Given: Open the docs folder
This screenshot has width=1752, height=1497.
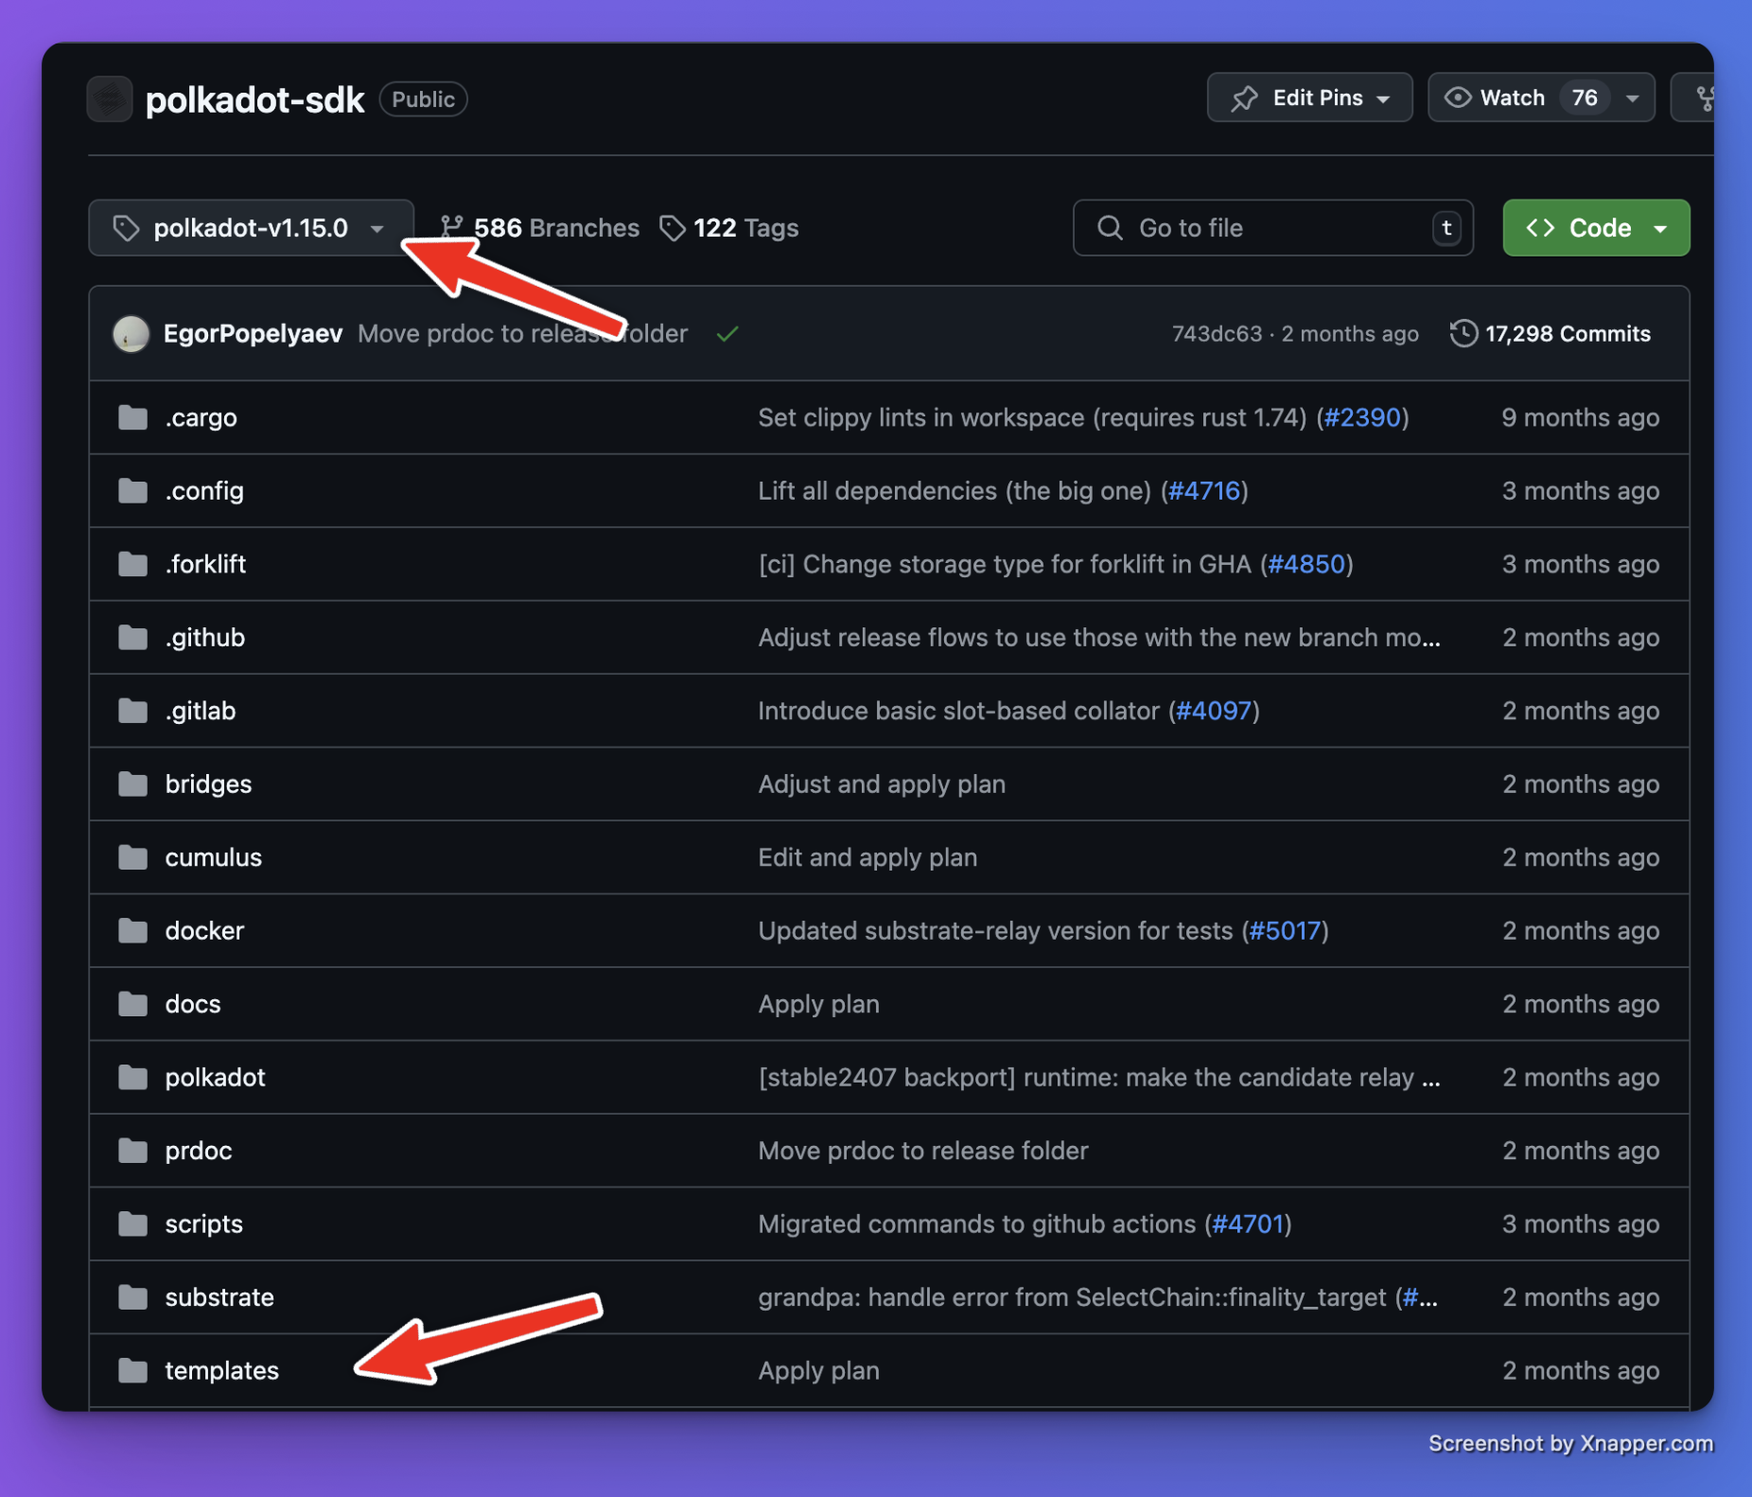Looking at the screenshot, I should click(x=193, y=1004).
